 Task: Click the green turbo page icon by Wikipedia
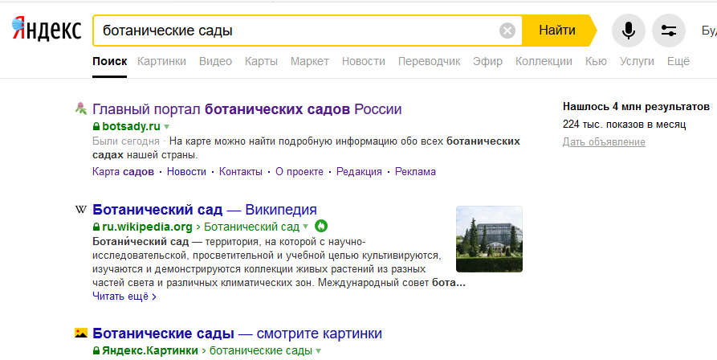(321, 226)
